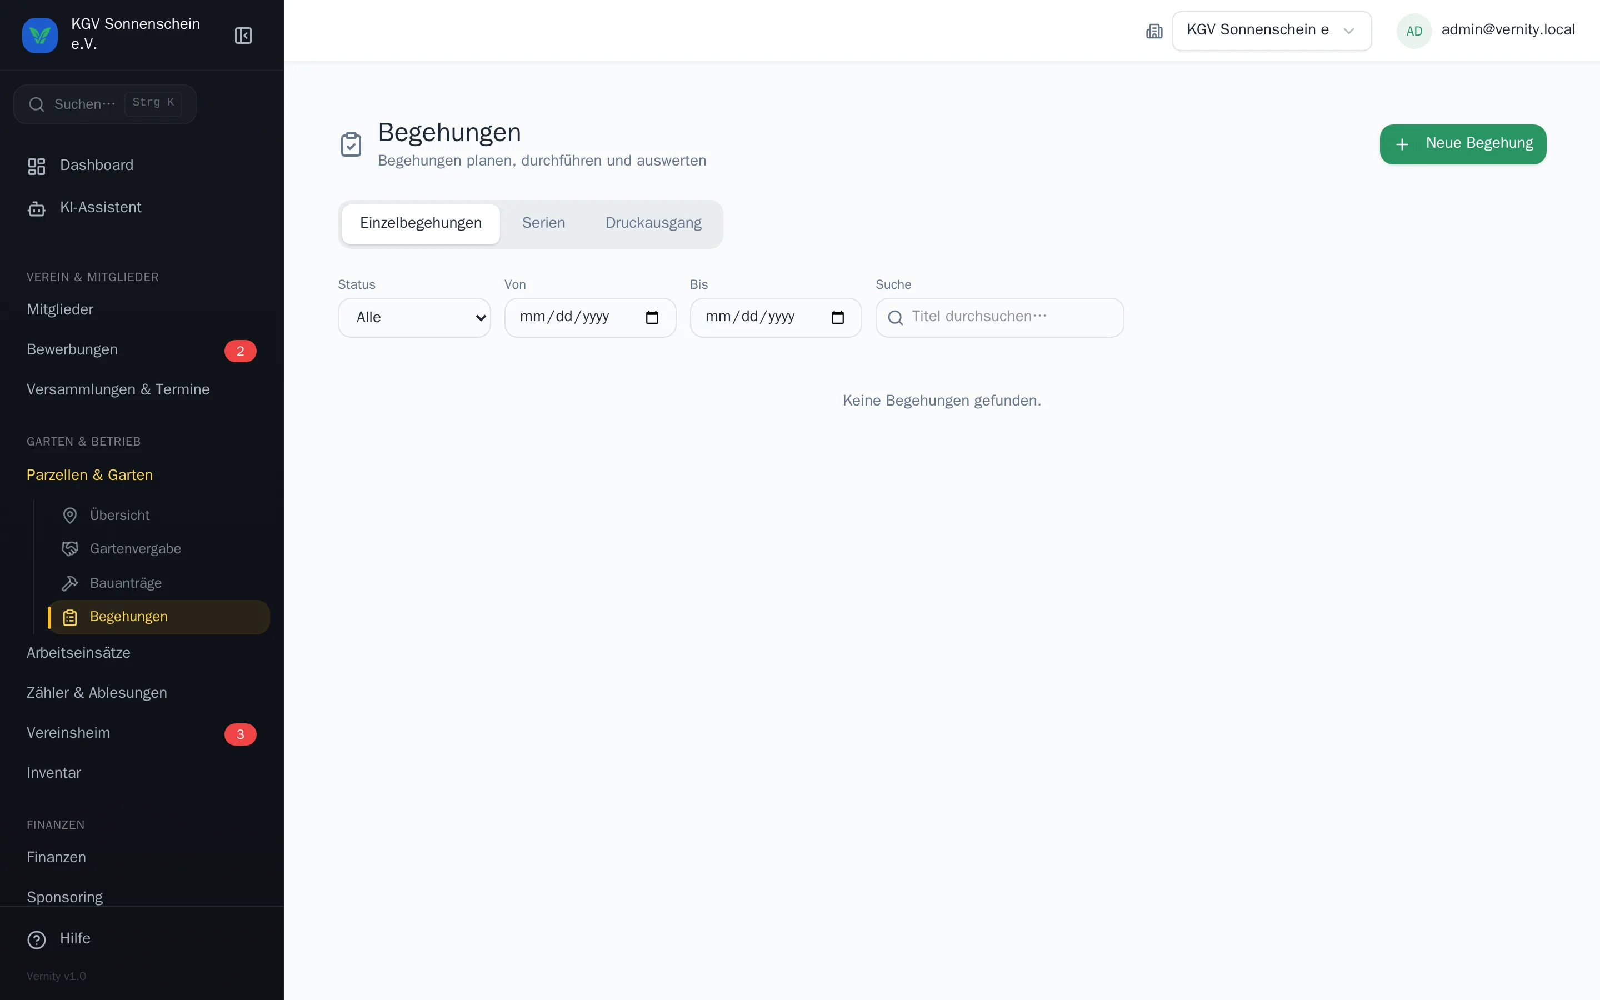Image resolution: width=1600 pixels, height=1000 pixels.
Task: Click the Übersicht map pin icon
Action: (70, 515)
